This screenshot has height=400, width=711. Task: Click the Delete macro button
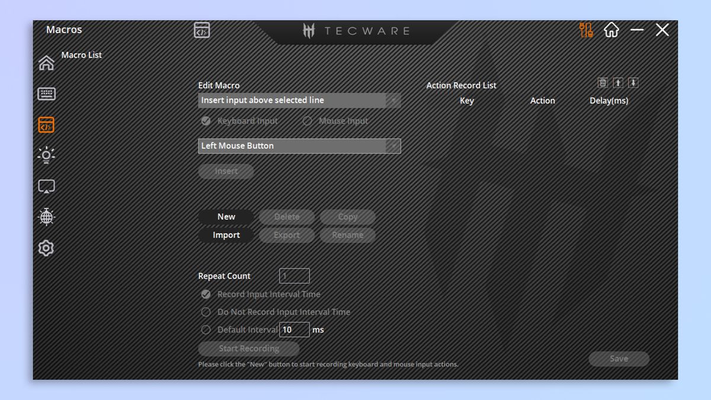pyautogui.click(x=287, y=217)
